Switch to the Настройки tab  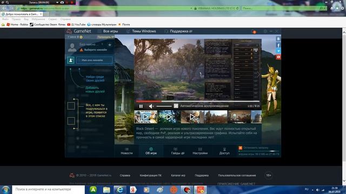pyautogui.click(x=200, y=151)
